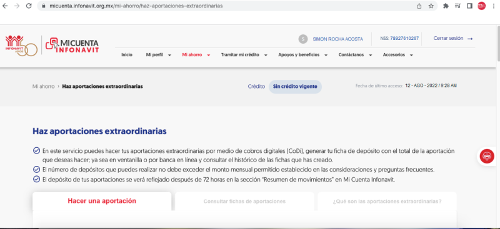Click the gray user avatar circle
This screenshot has width=500, height=229.
tap(303, 39)
